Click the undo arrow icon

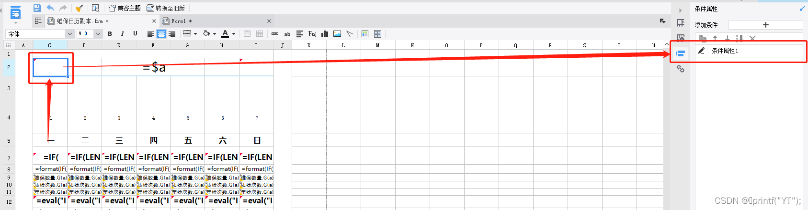coord(50,8)
